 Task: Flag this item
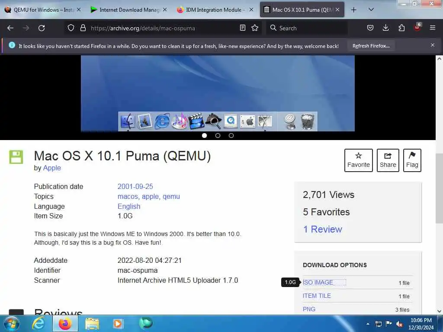[x=412, y=160]
